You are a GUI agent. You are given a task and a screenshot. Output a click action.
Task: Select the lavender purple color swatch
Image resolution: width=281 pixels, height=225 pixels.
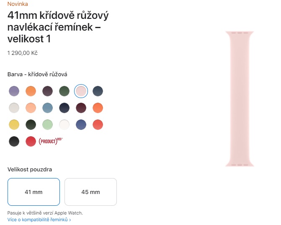(x=14, y=91)
